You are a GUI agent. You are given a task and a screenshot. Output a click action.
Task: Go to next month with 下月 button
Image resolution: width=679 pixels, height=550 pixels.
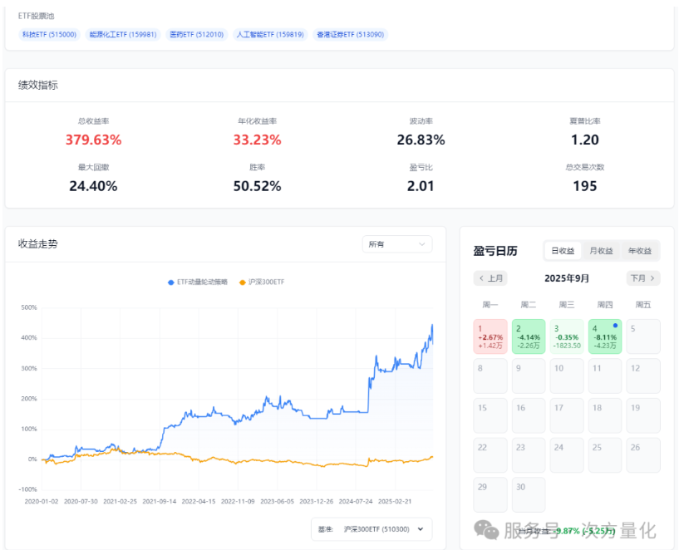coord(643,278)
